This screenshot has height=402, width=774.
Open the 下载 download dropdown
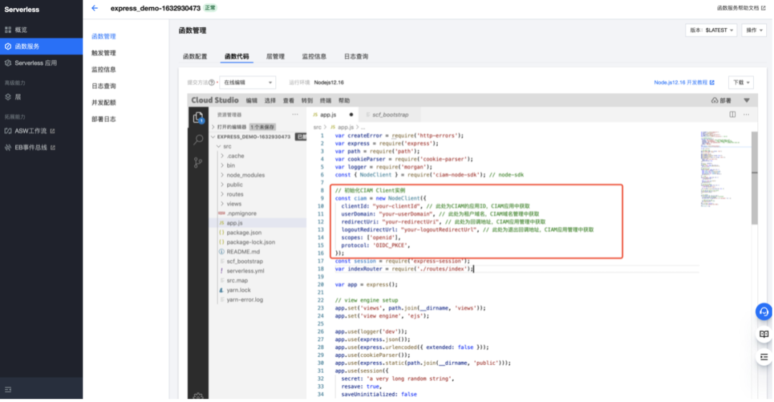(741, 82)
